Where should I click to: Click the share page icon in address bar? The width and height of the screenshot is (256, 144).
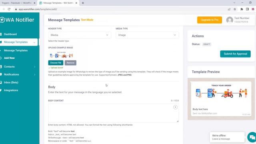[x=229, y=9]
